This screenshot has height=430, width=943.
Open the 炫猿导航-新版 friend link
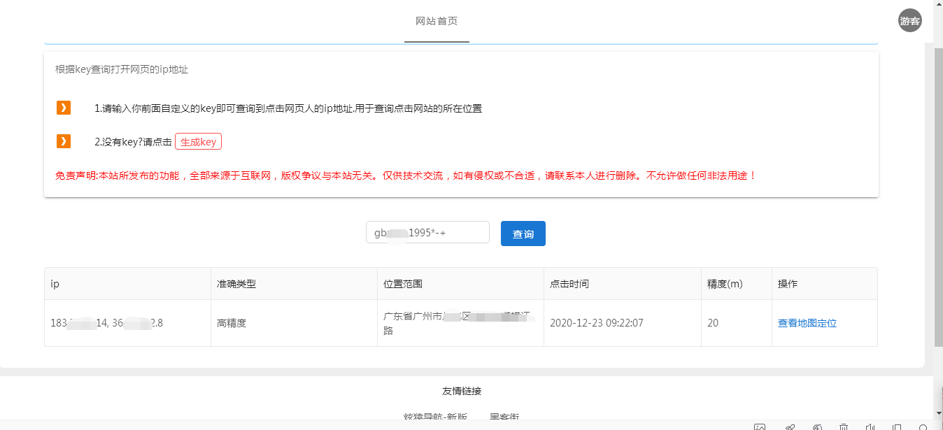coord(435,417)
